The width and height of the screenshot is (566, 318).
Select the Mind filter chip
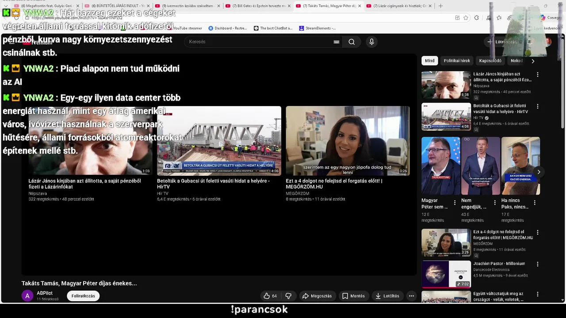[x=429, y=61]
